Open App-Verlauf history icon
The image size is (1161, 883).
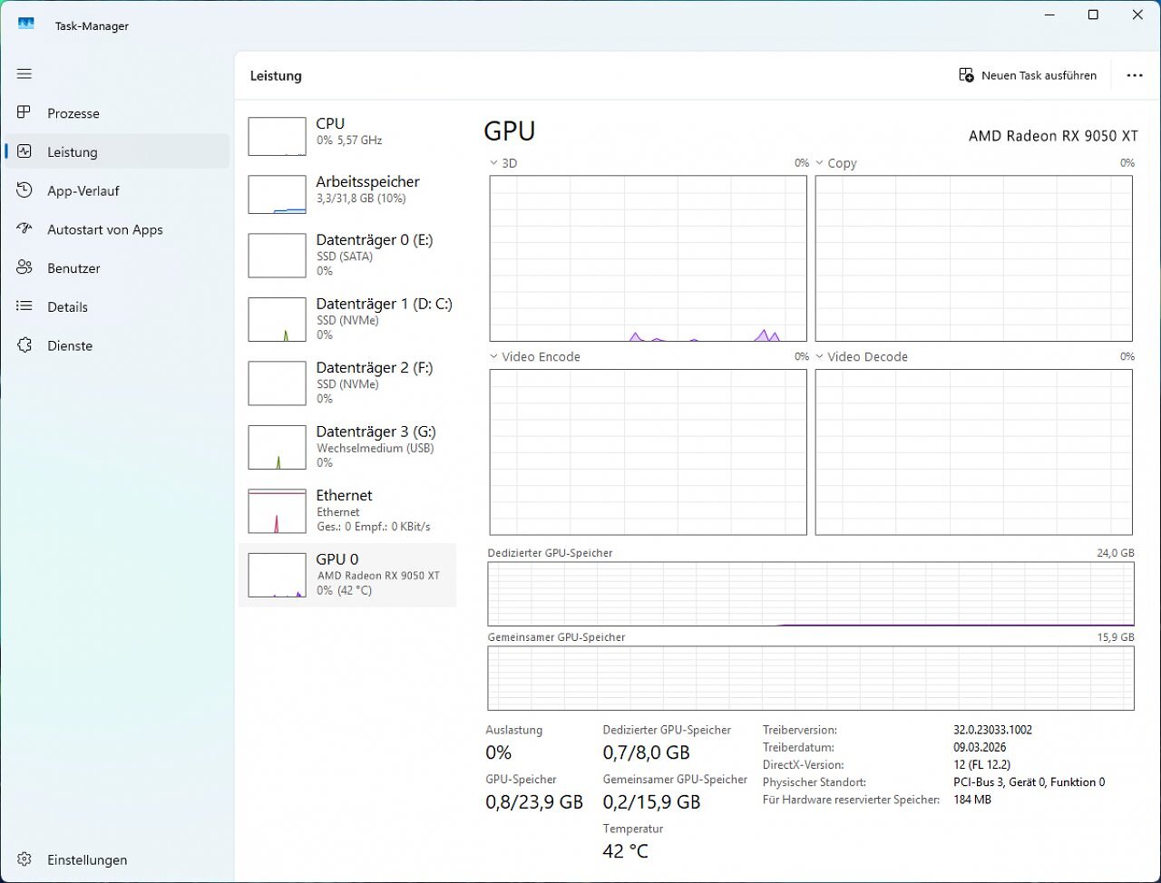pyautogui.click(x=24, y=191)
